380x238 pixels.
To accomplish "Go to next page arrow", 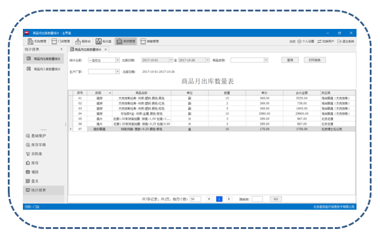I will [229, 199].
